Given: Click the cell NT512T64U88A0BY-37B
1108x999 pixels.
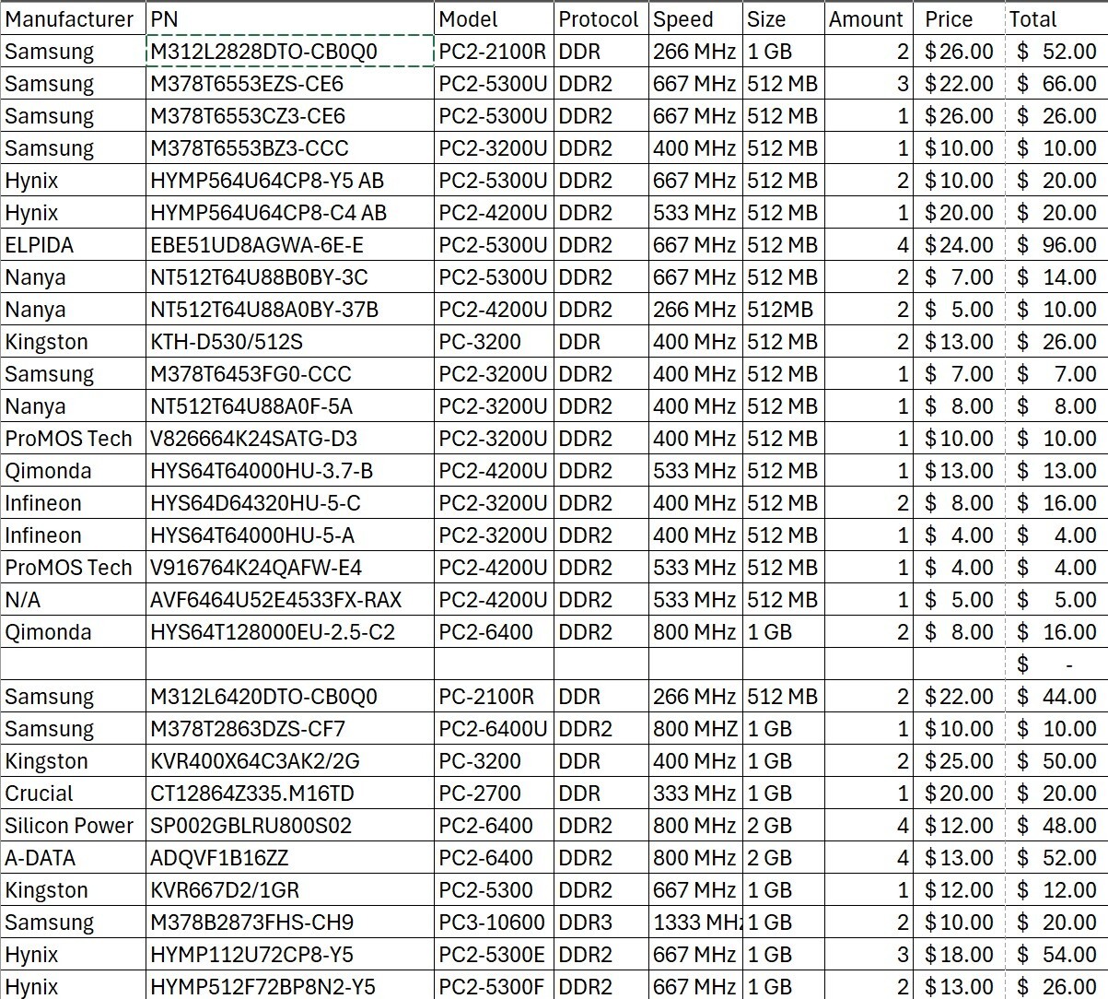Looking at the screenshot, I should pyautogui.click(x=290, y=310).
